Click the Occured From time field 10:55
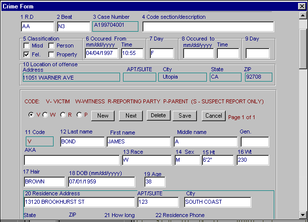This screenshot has width=308, height=222. pyautogui.click(x=132, y=53)
